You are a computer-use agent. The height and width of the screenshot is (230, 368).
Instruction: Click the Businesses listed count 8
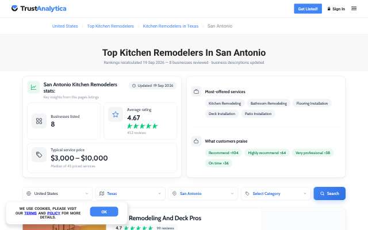click(x=53, y=124)
